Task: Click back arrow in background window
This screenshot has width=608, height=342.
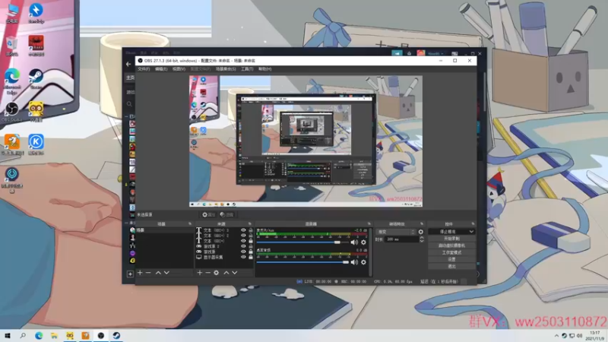Action: tap(128, 64)
